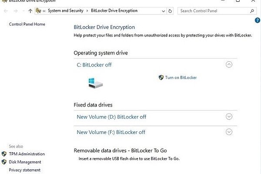Screen dimensions: 261x174
Task: Collapse the C: BitLocker off section
Action: (229, 64)
